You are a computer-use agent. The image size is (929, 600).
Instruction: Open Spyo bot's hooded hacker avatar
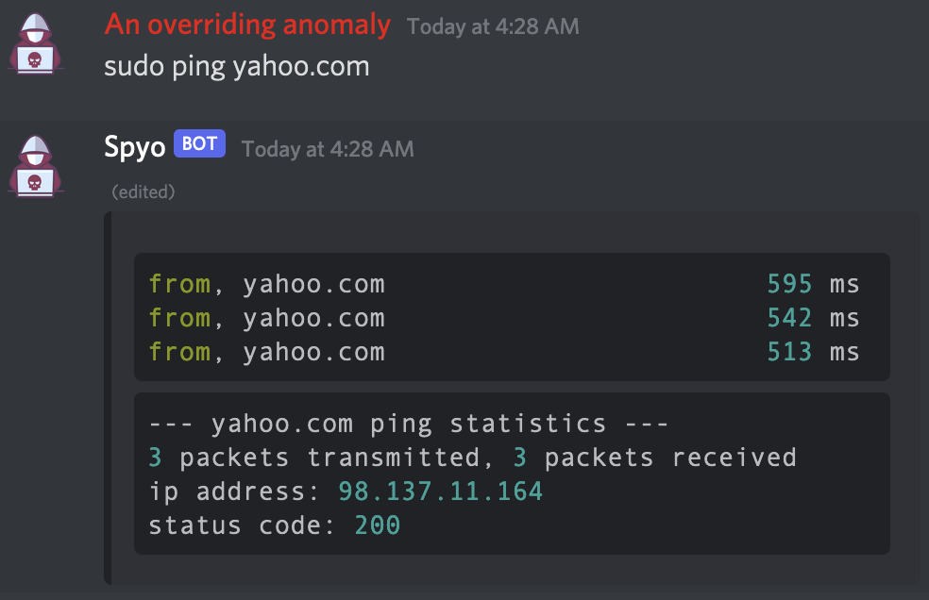35,167
